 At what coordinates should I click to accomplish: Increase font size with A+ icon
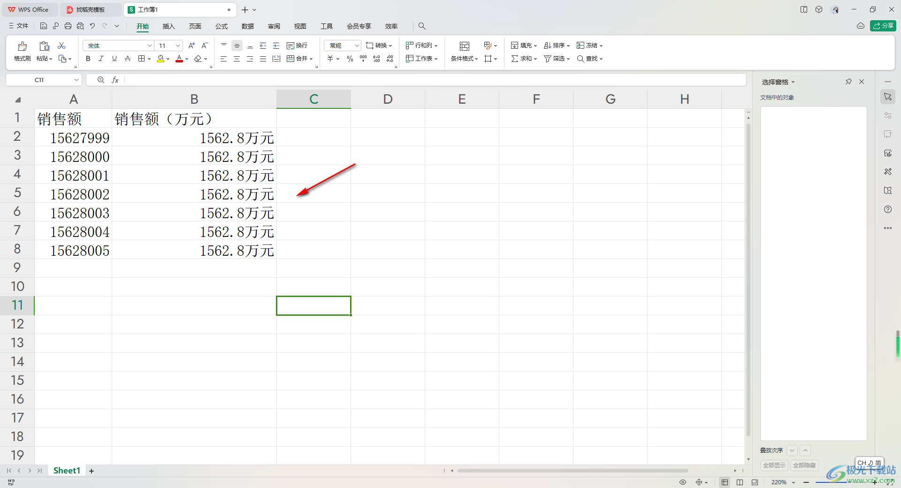tap(191, 46)
